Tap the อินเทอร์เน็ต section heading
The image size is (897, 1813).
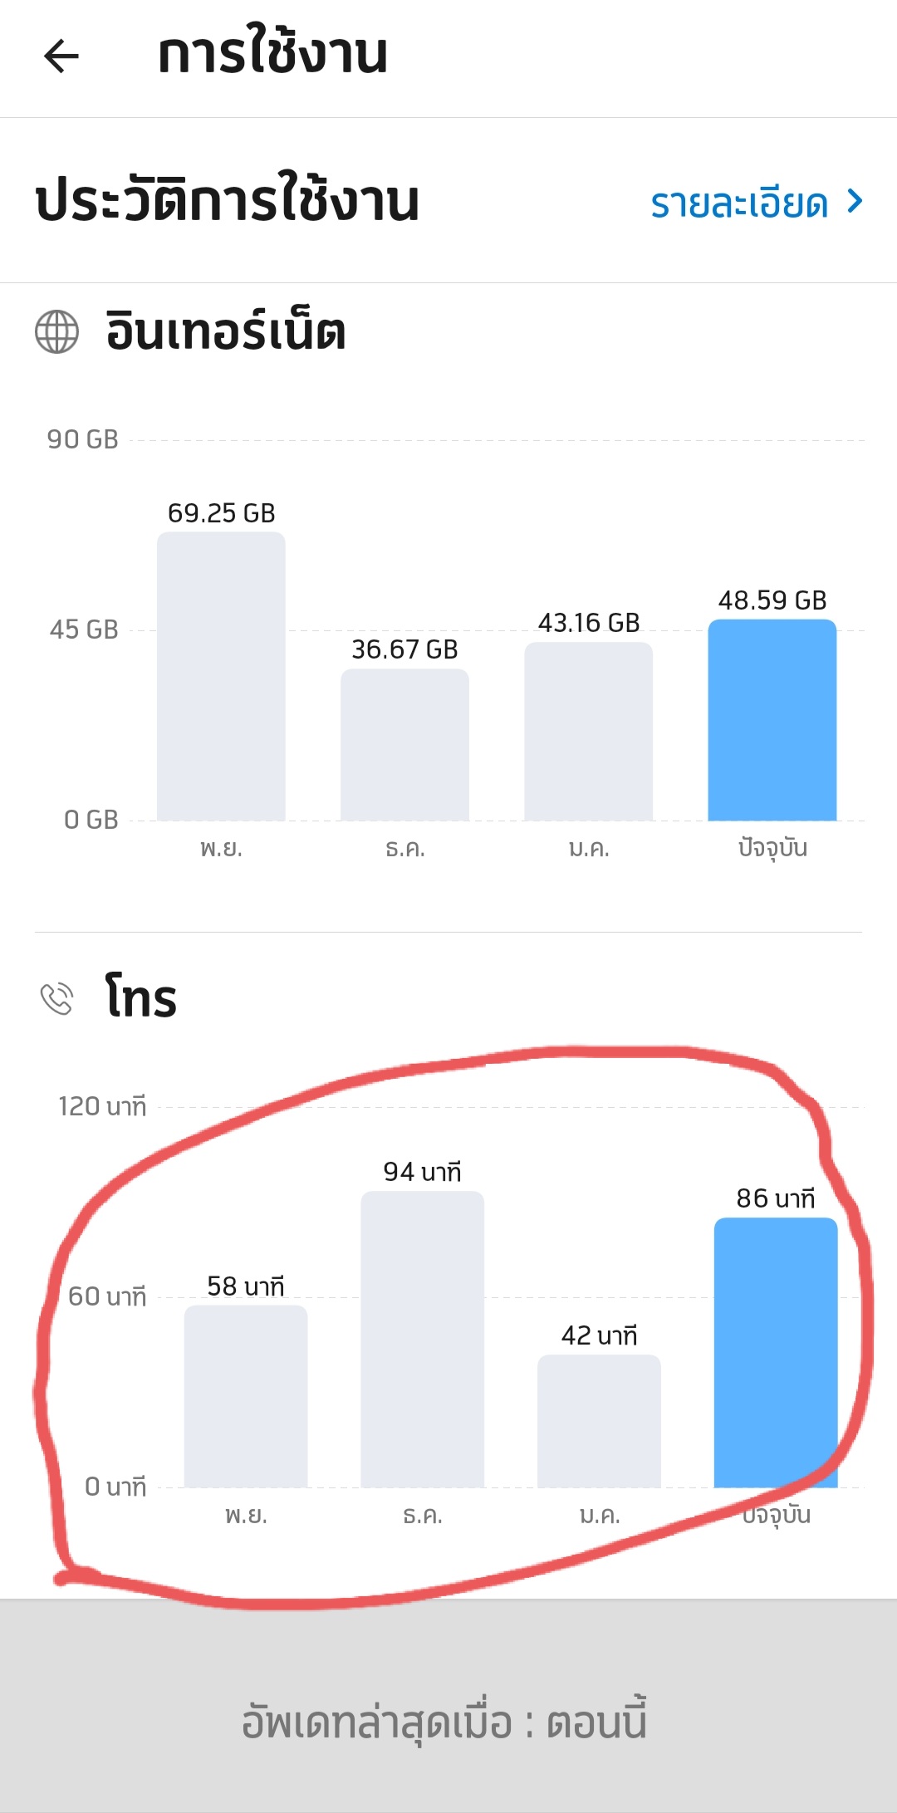[226, 331]
